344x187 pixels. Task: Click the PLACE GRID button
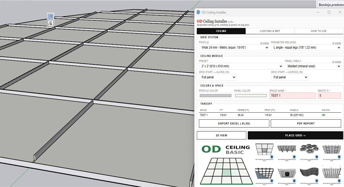(295, 135)
